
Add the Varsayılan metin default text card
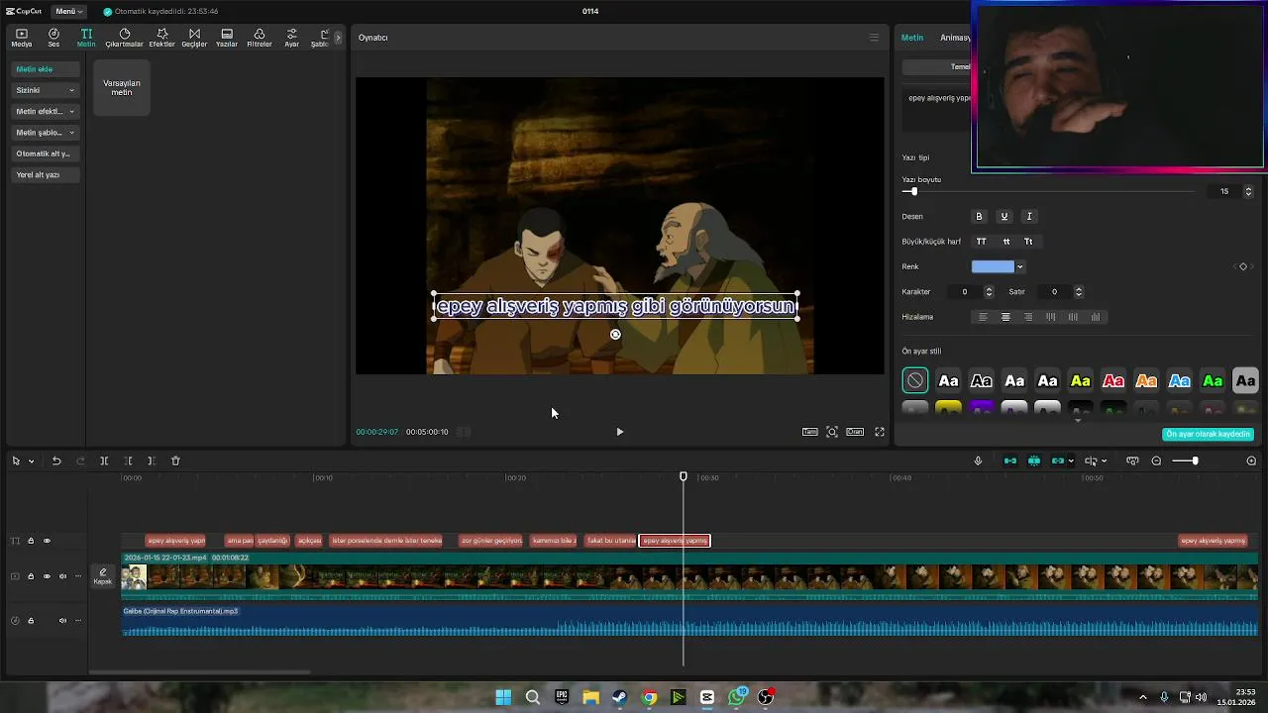pos(122,87)
